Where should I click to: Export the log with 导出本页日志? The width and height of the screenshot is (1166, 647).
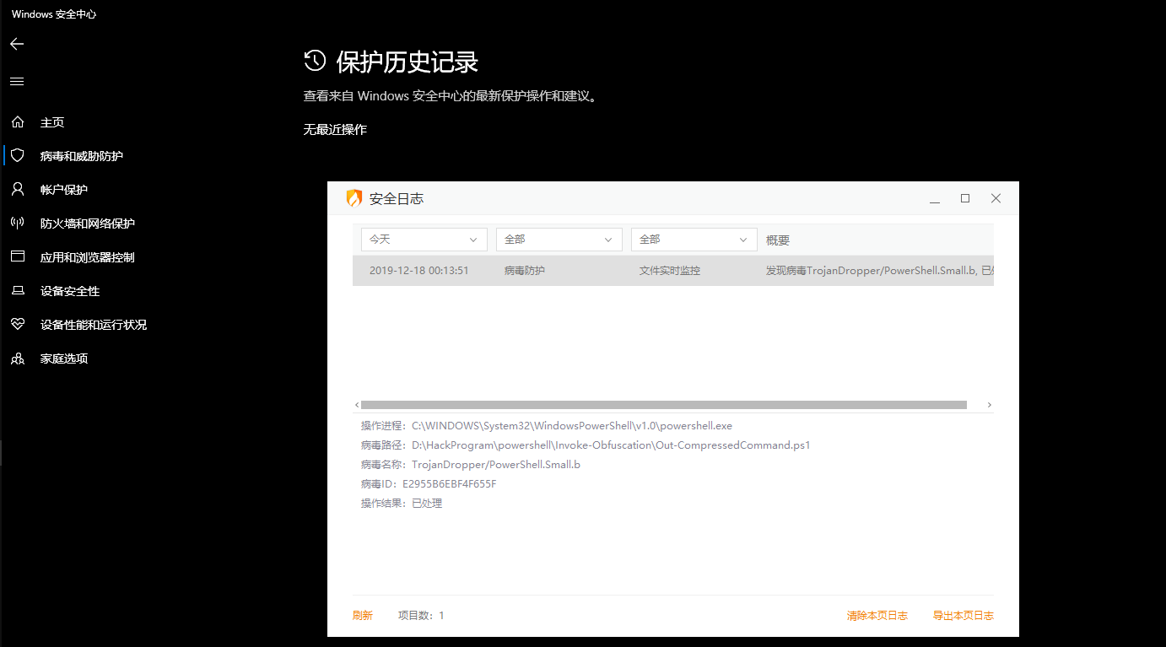point(964,616)
